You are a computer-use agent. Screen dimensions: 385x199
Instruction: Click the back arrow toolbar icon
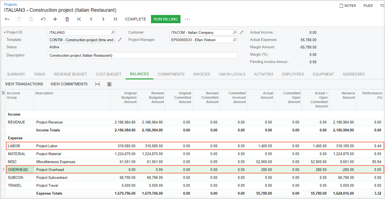click(7, 19)
